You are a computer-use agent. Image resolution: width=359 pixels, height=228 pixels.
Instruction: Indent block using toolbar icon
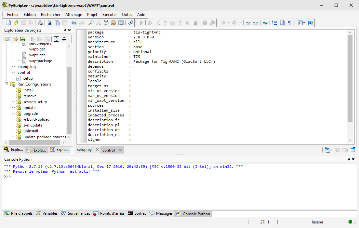coord(256,23)
